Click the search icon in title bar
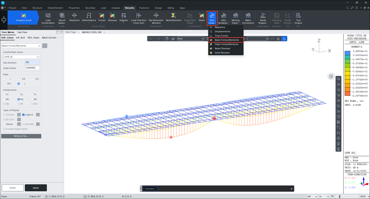 pos(348,8)
